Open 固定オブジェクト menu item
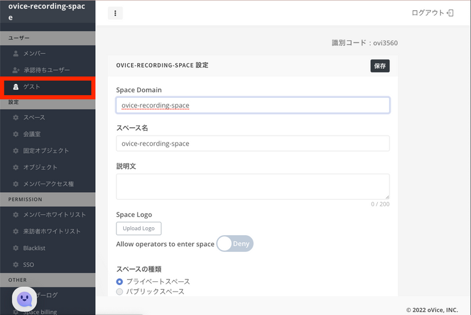Screen dimensions: 471x315 (x=48, y=150)
